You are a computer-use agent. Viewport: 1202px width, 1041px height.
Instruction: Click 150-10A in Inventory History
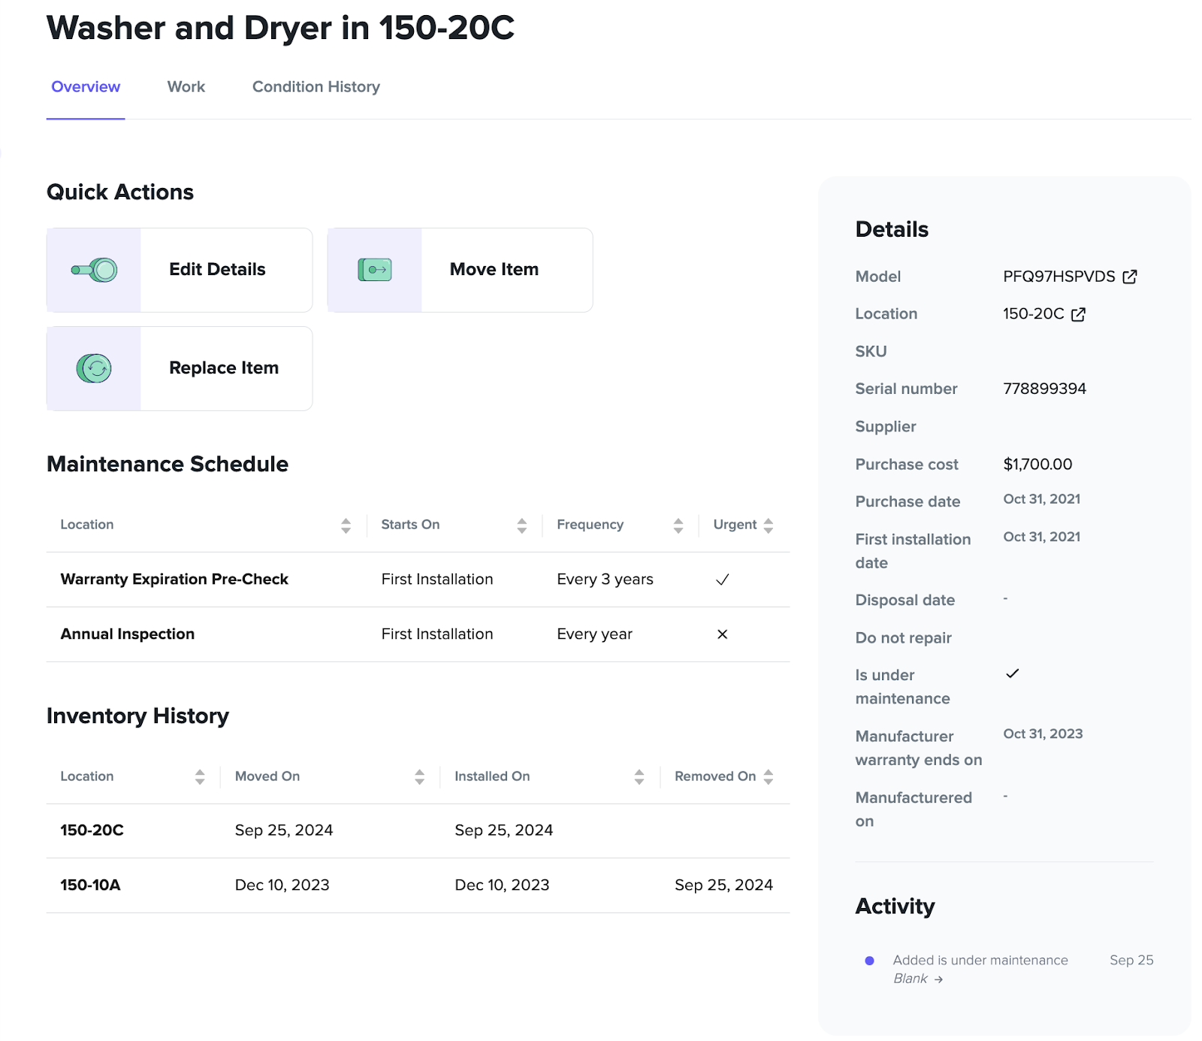[90, 885]
